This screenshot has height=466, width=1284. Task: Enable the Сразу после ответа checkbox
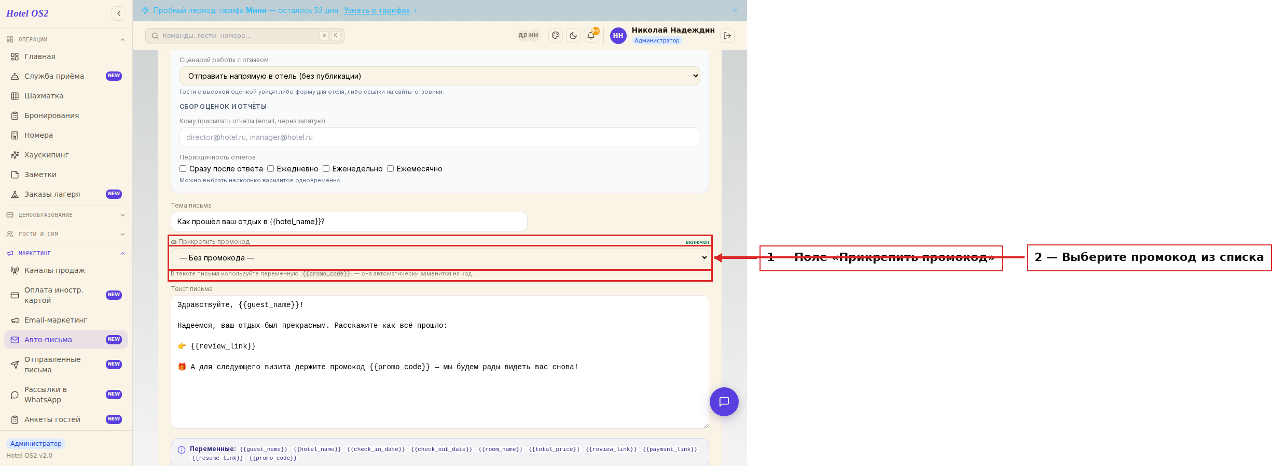[183, 169]
